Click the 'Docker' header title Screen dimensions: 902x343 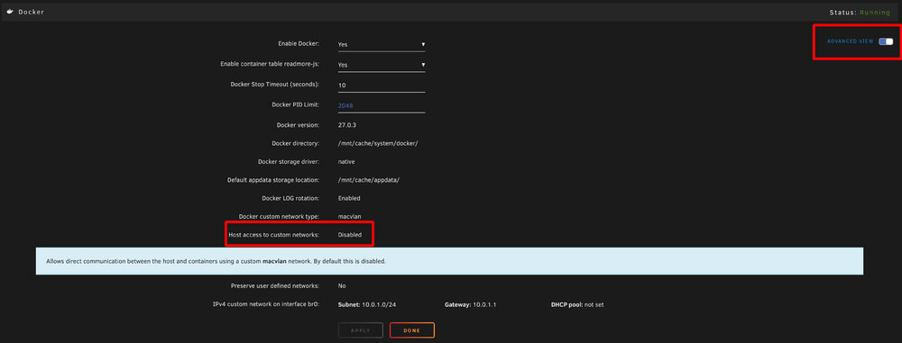coord(31,12)
